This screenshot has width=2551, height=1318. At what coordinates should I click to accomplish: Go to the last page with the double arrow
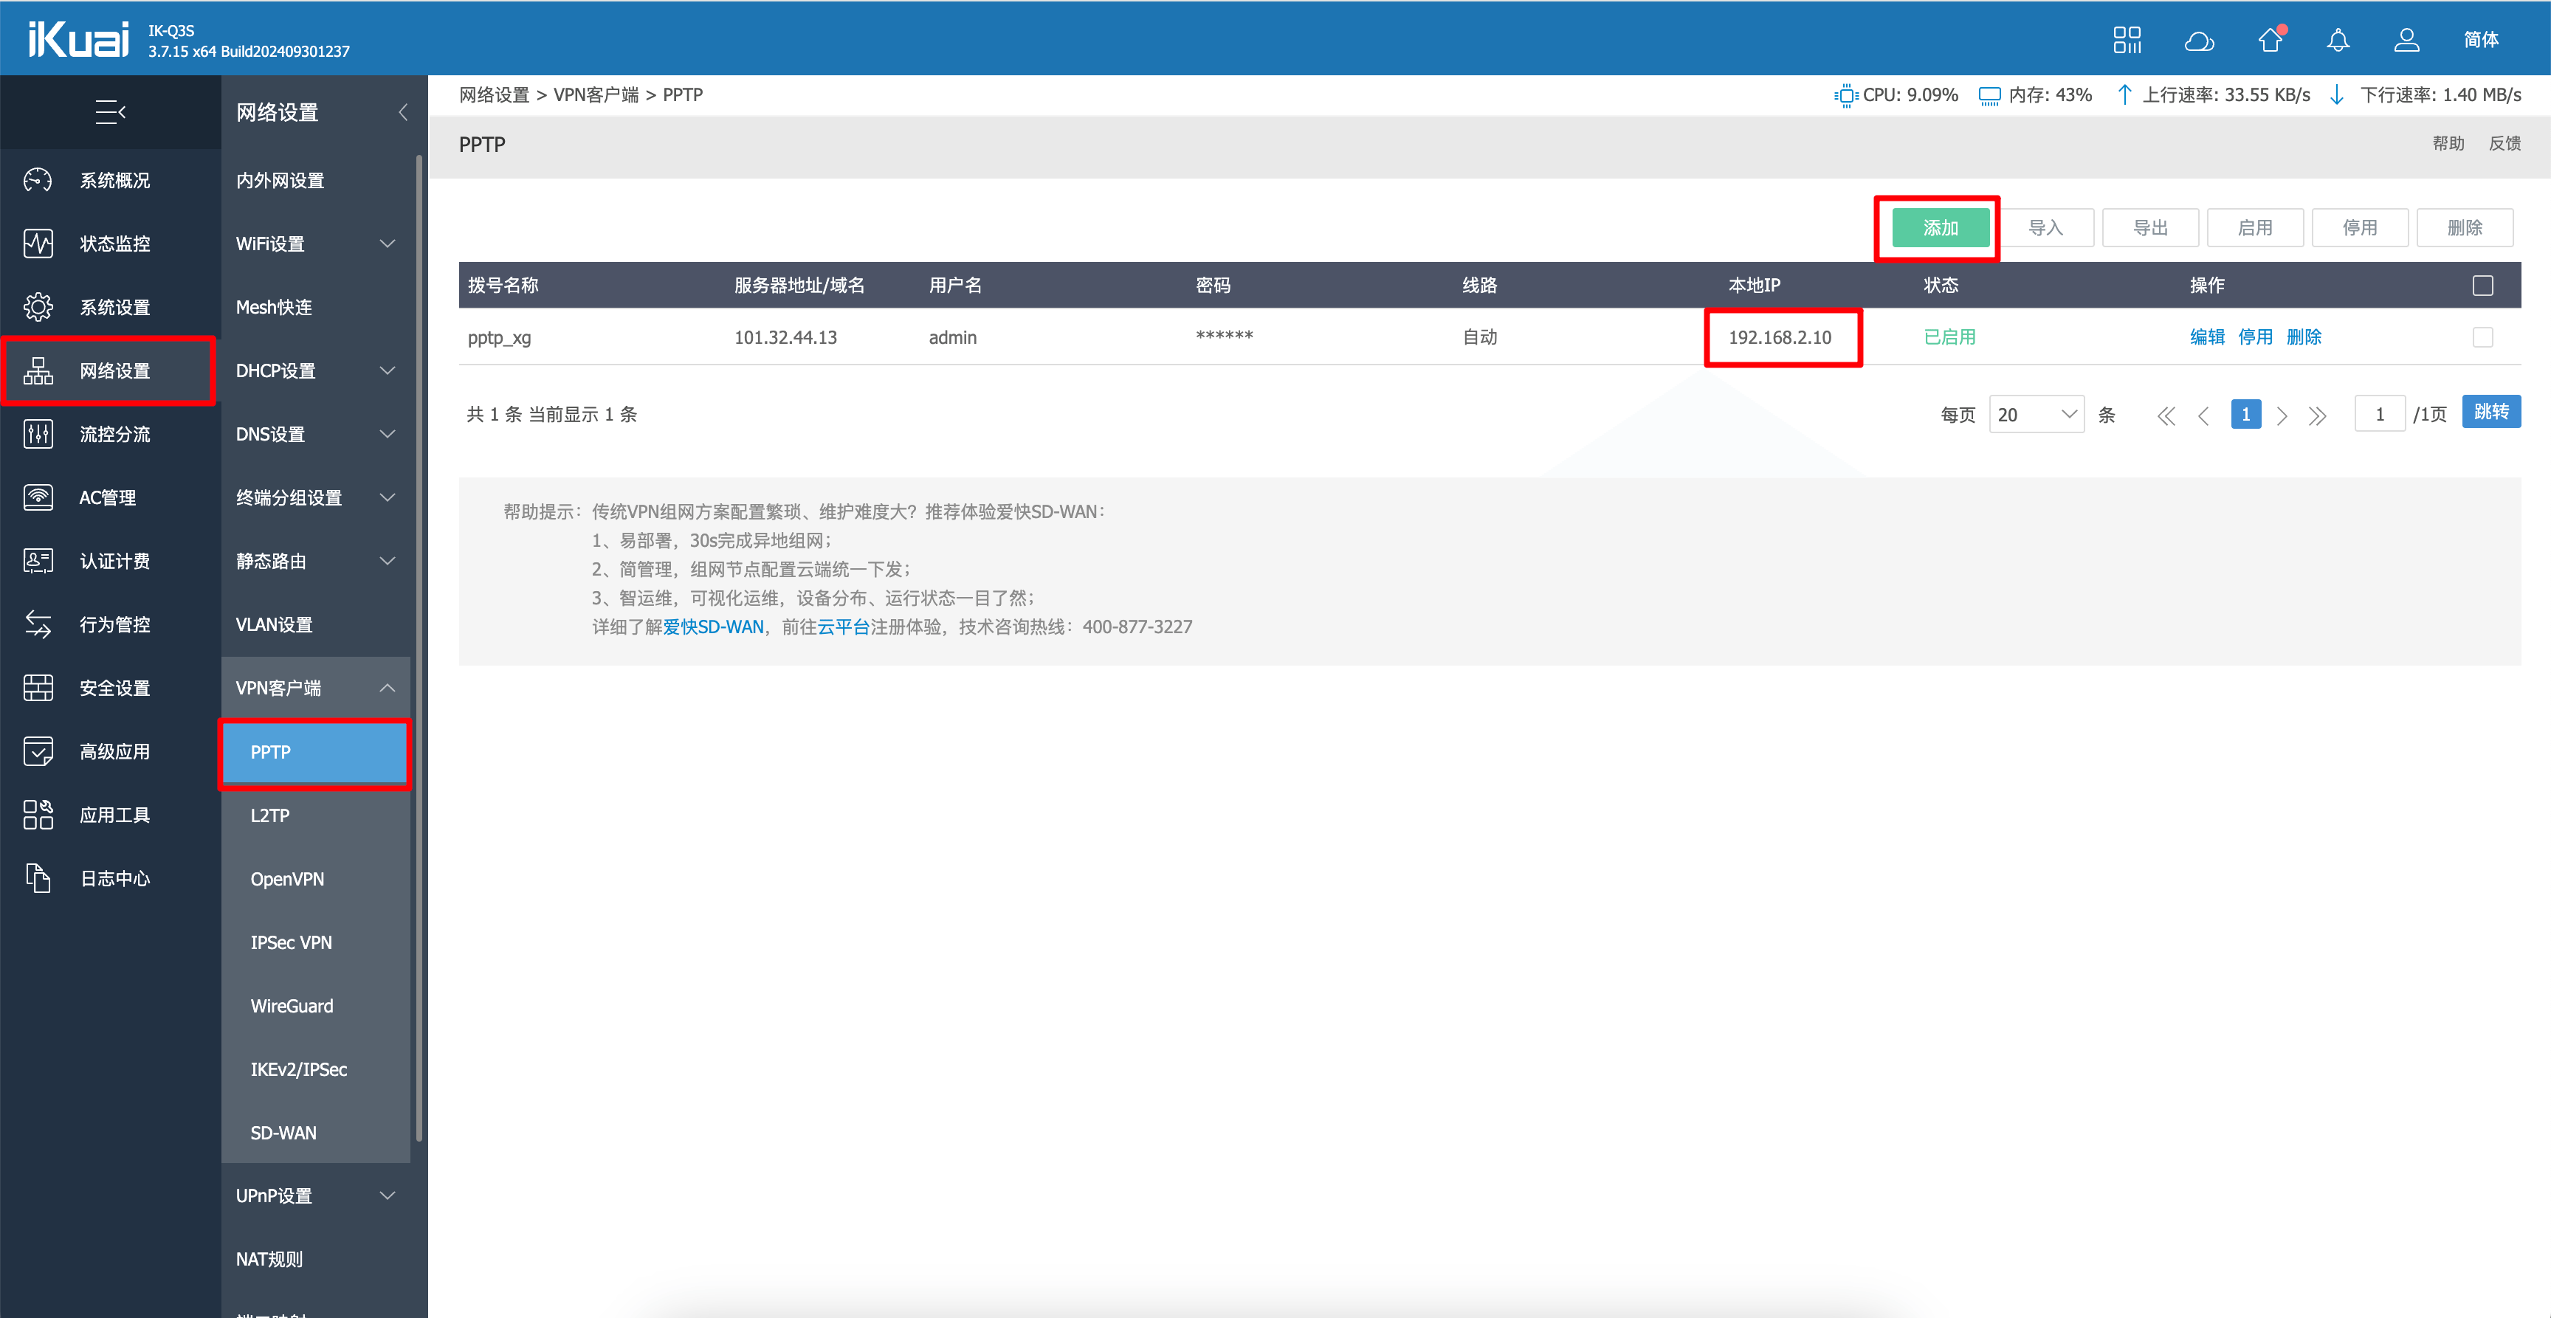pos(2317,416)
